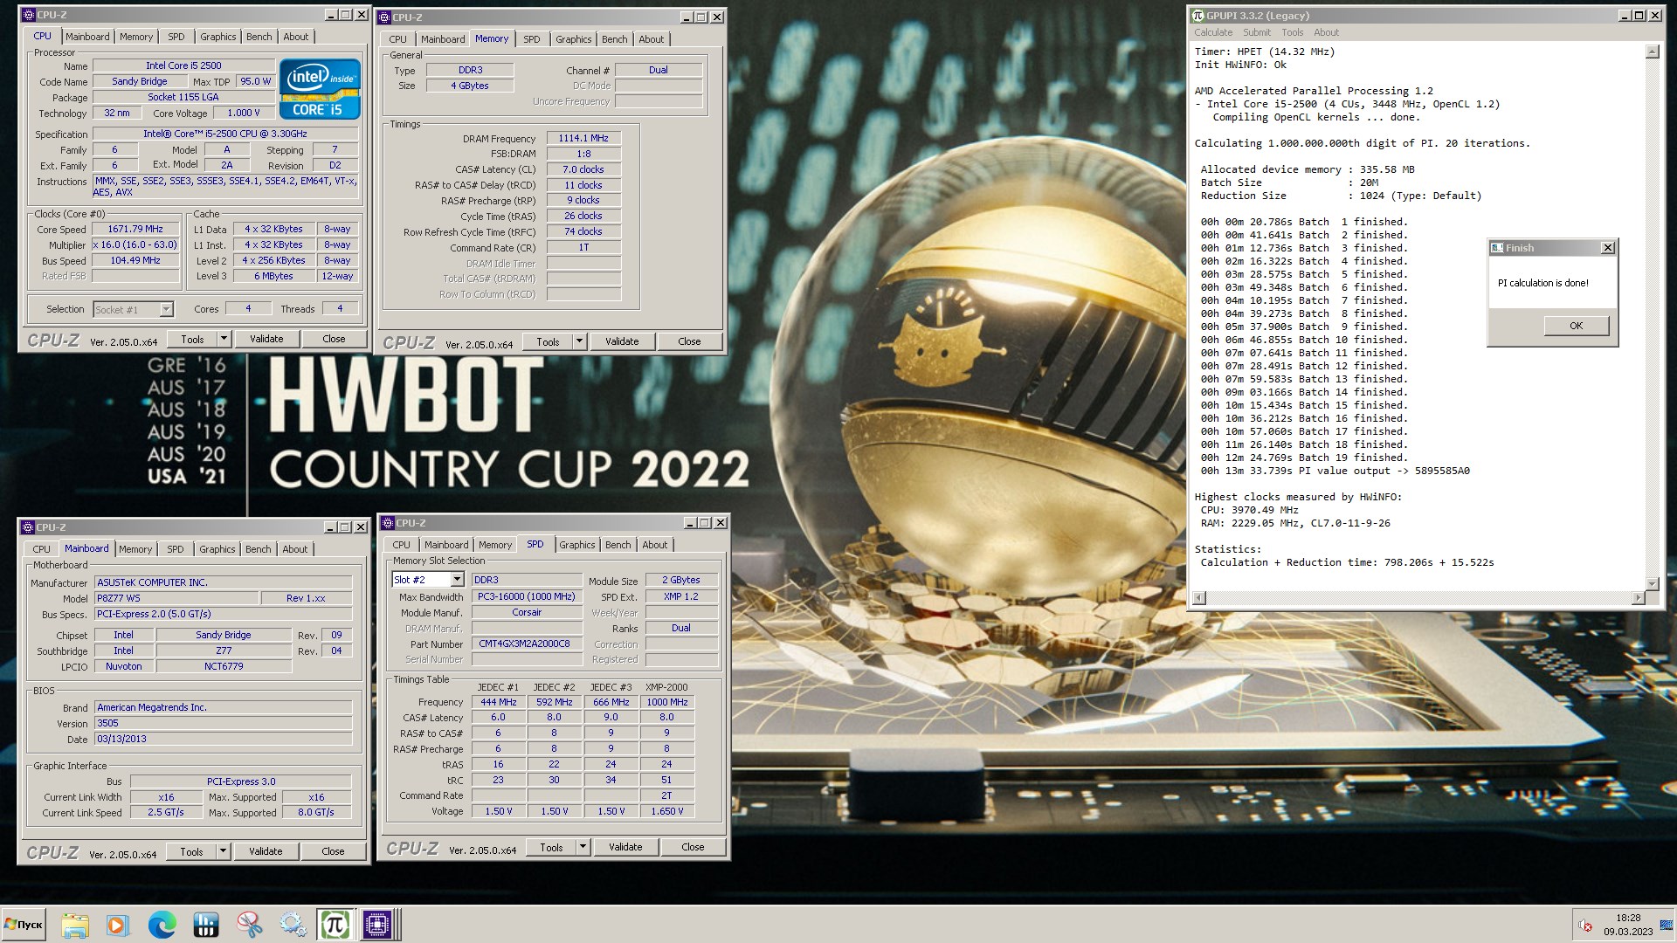1677x943 pixels.
Task: Click OK in the Finish dialog
Action: pos(1576,326)
